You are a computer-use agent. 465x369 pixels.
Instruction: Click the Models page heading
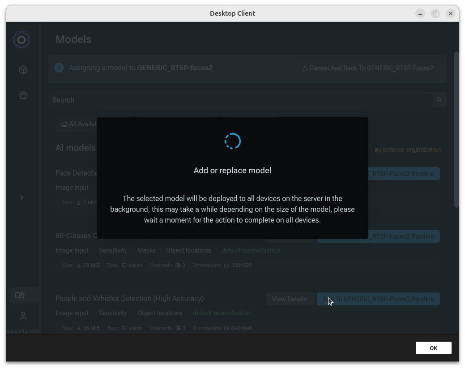(73, 39)
